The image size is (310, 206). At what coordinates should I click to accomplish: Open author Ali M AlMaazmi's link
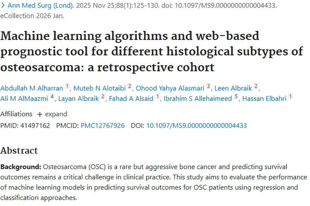24,98
